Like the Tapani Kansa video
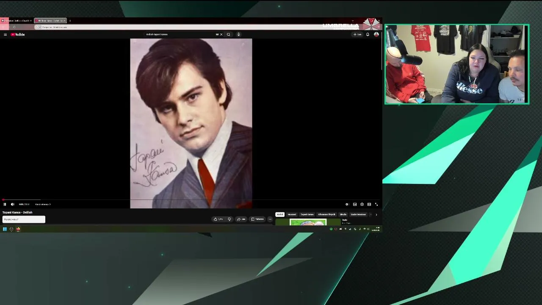The width and height of the screenshot is (542, 305). [218, 219]
